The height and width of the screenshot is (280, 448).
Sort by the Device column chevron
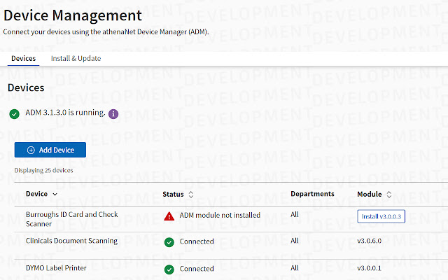[x=55, y=195]
